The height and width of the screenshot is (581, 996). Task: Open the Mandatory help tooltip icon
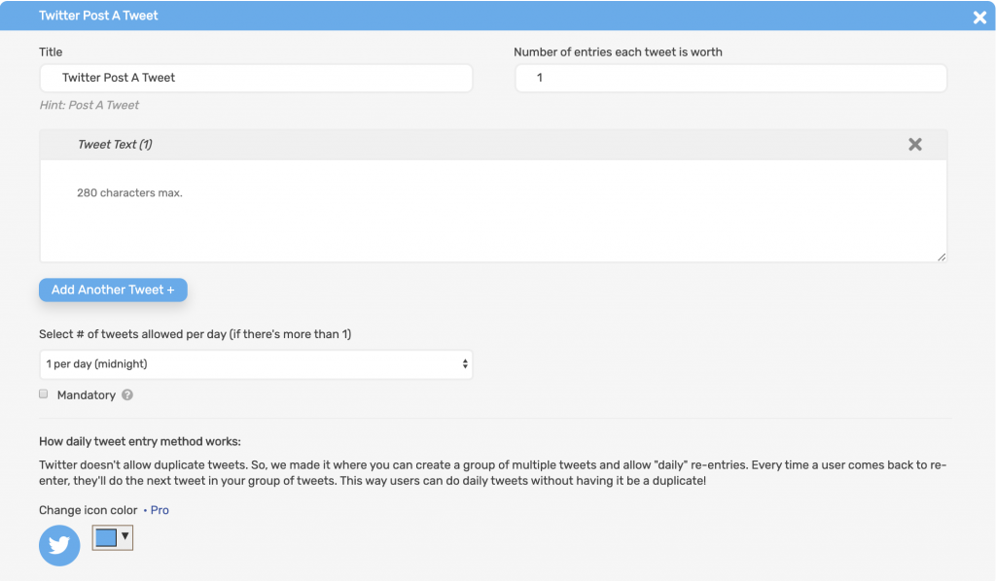(127, 394)
